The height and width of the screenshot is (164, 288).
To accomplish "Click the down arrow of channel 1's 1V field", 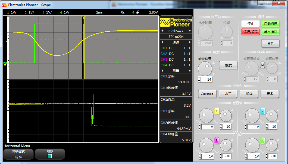I will [200, 128].
